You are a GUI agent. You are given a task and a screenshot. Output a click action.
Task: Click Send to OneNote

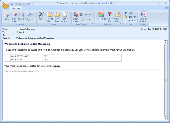143,17
